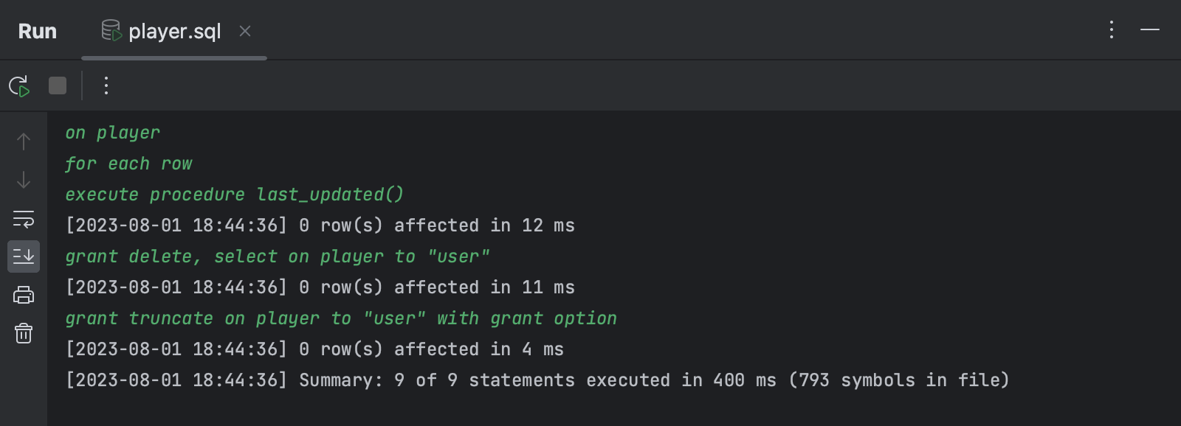1181x426 pixels.
Task: Click the grant delete, select statement
Action: click(278, 256)
